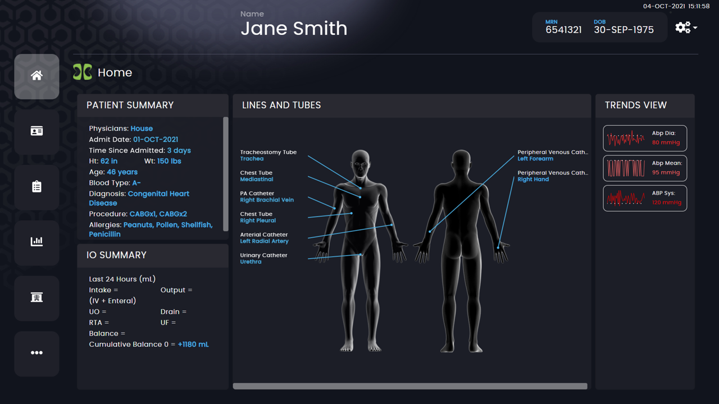Image resolution: width=719 pixels, height=404 pixels.
Task: Click admit date 01-OCT-2021
Action: (156, 139)
